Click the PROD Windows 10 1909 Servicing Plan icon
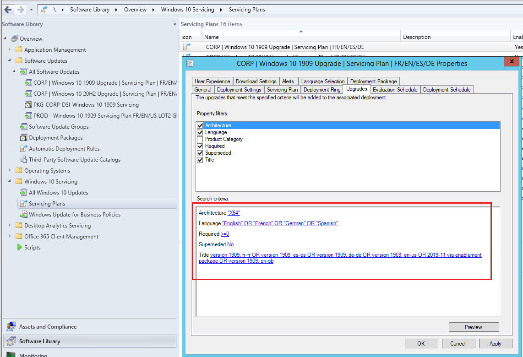This screenshot has height=357, width=523. click(28, 116)
